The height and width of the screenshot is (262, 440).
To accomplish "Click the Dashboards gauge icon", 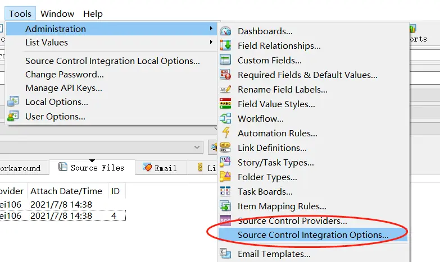I will click(x=225, y=31).
